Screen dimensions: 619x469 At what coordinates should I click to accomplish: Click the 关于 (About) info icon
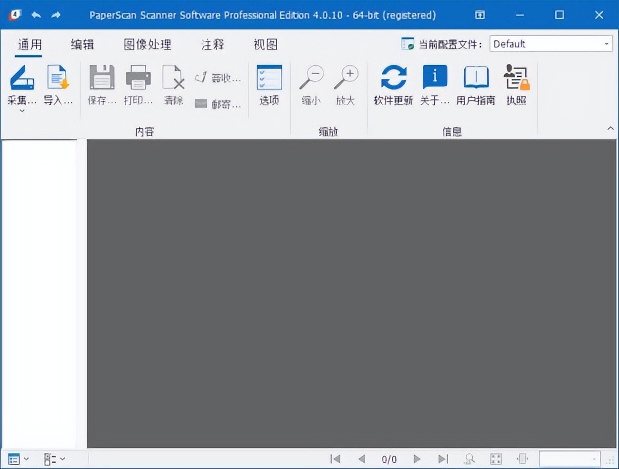(x=434, y=78)
